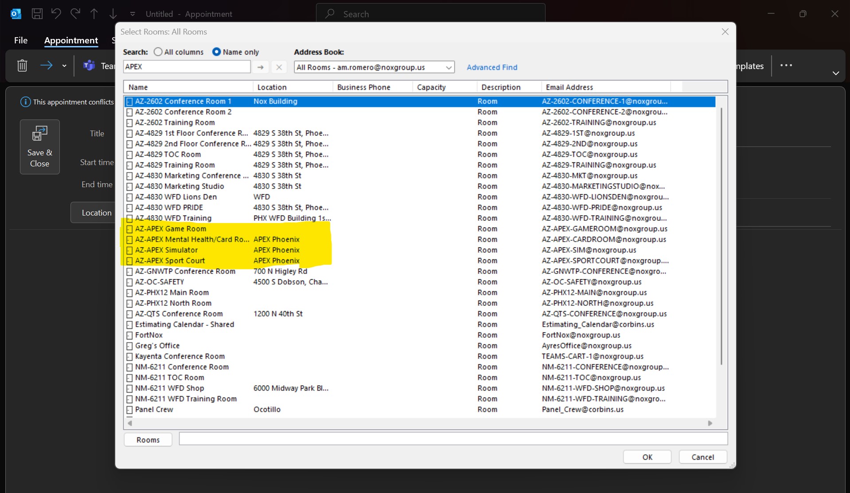Select the AZ-APEX Game Room entry
Image resolution: width=850 pixels, height=493 pixels.
click(x=420, y=229)
